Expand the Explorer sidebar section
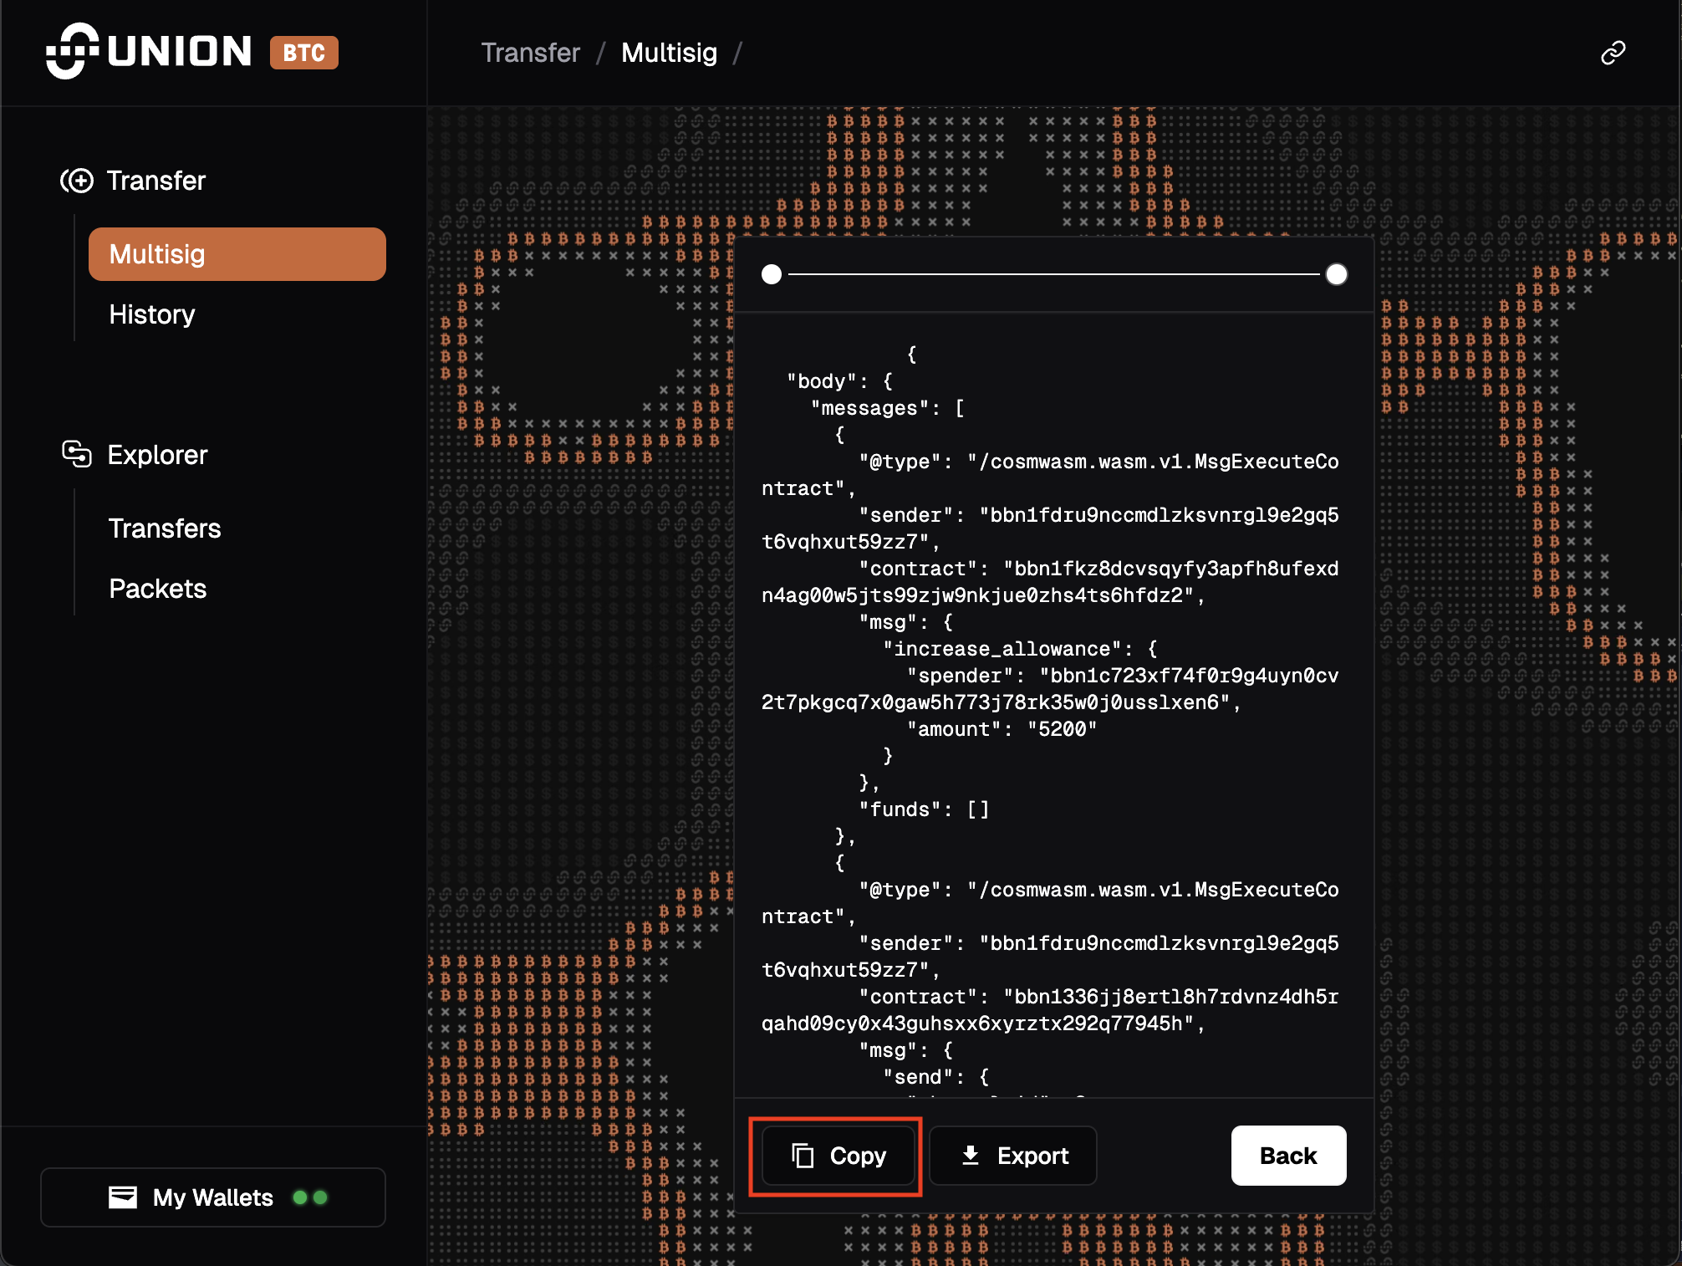The image size is (1682, 1266). coord(157,455)
